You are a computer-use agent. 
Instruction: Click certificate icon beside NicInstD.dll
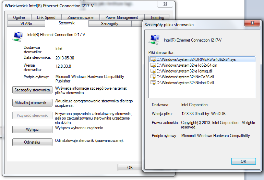pos(153,83)
